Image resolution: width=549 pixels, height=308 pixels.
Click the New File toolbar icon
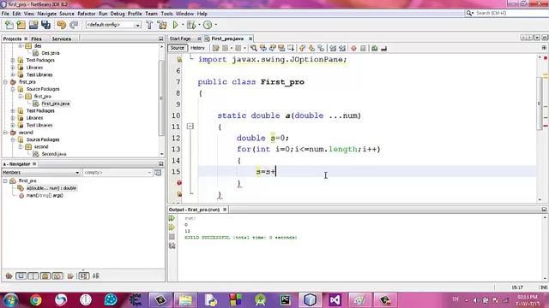point(9,25)
